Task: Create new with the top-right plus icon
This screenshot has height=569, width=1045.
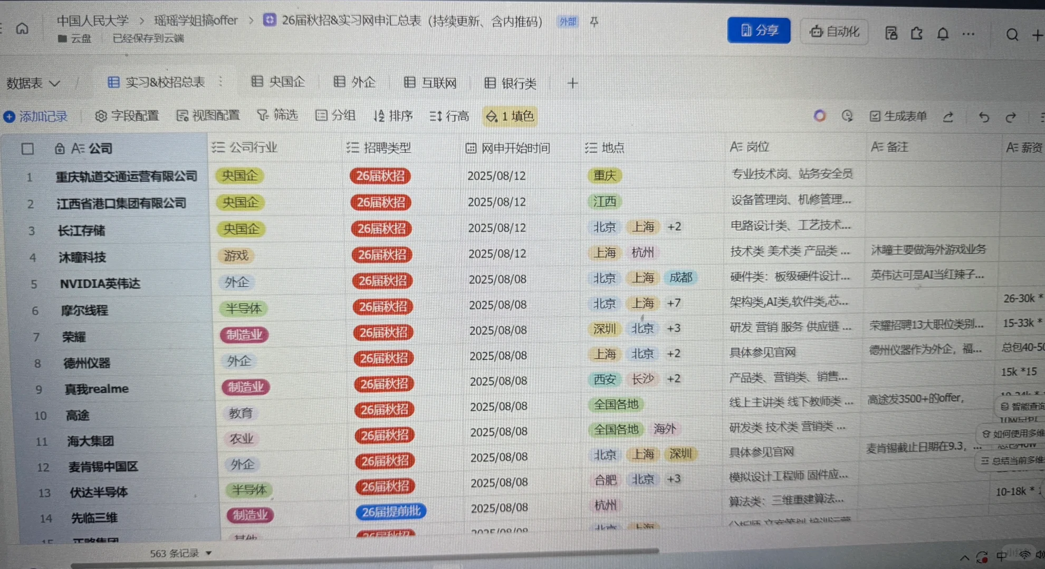Action: tap(1038, 35)
